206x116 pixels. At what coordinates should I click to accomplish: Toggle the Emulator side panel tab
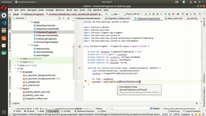[x=204, y=78]
